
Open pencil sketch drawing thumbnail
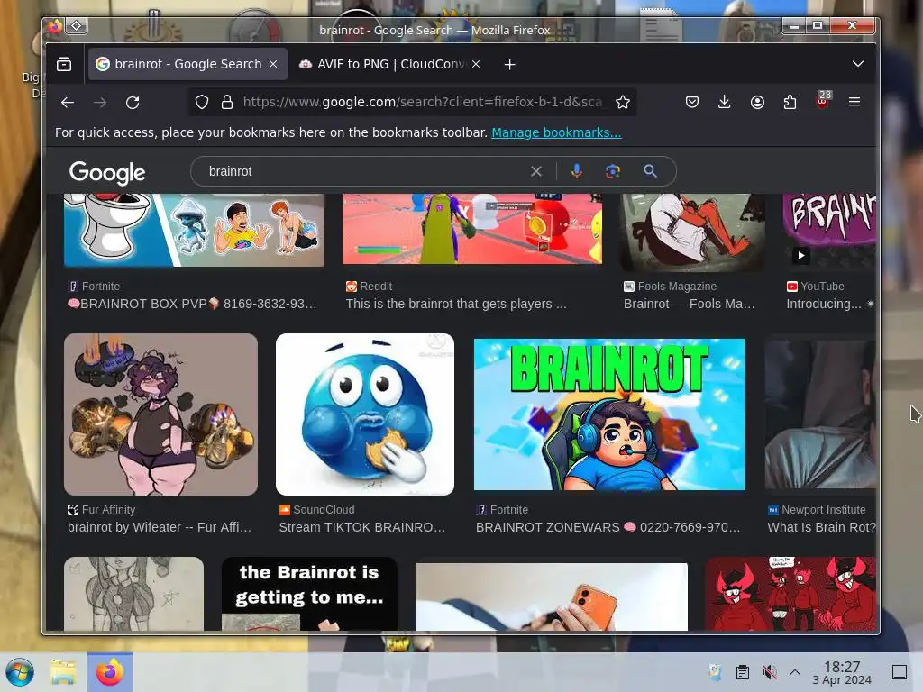coord(133,594)
